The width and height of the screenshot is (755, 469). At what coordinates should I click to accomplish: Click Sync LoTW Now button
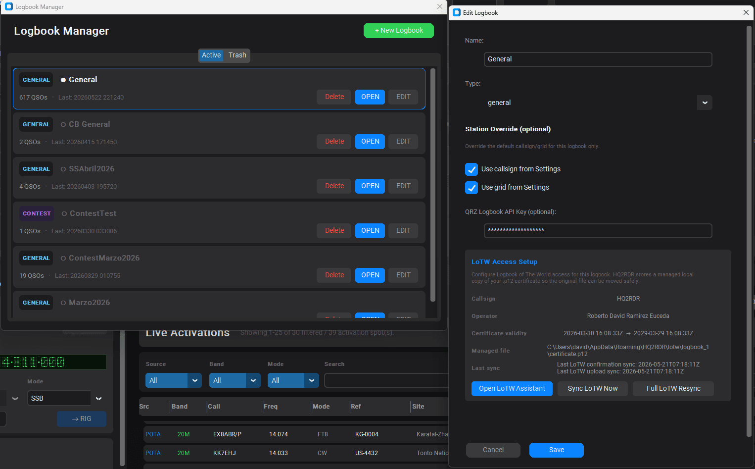tap(593, 389)
